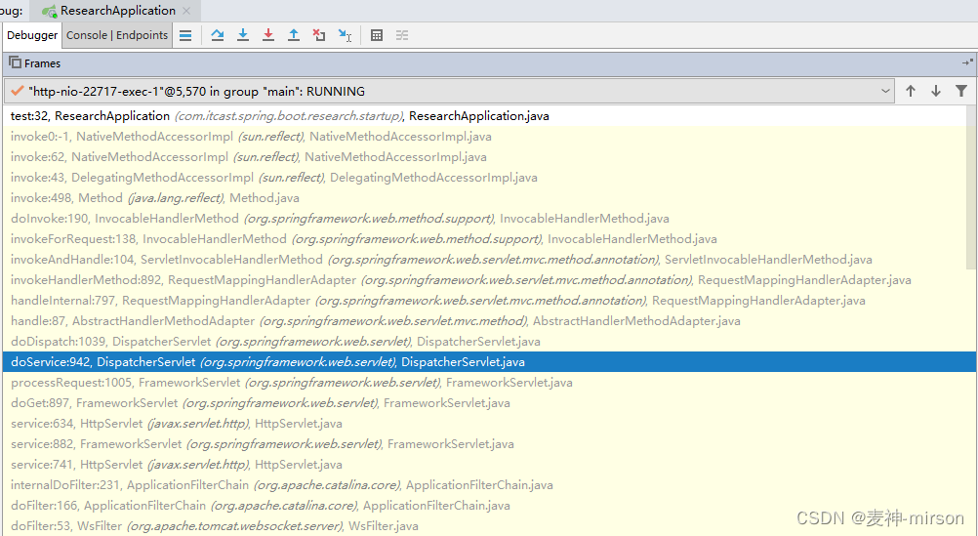Toggle the frames filter funnel icon
Image resolution: width=978 pixels, height=536 pixels.
click(x=961, y=91)
